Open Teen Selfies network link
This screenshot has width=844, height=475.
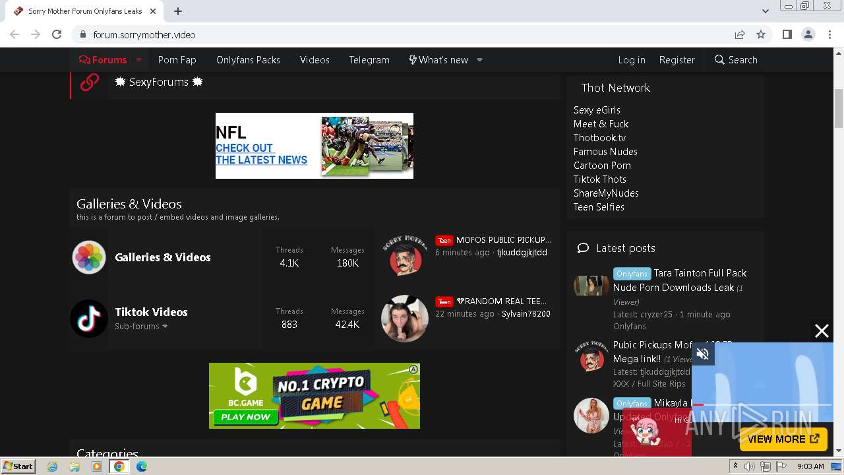coord(599,207)
